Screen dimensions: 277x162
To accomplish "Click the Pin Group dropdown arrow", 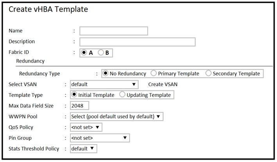I will point(125,138).
